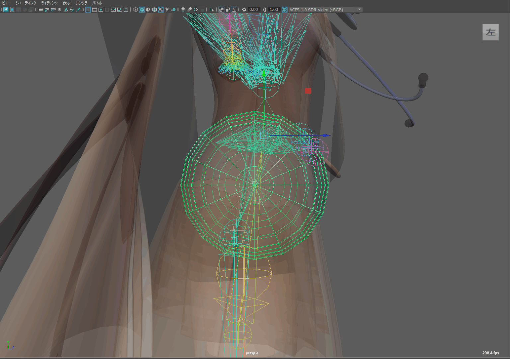Click the exposure value field showing 0.00
The width and height of the screenshot is (510, 359).
(x=254, y=10)
